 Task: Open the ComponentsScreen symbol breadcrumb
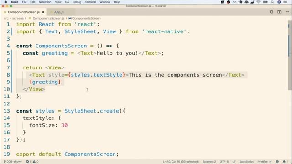click(86, 18)
